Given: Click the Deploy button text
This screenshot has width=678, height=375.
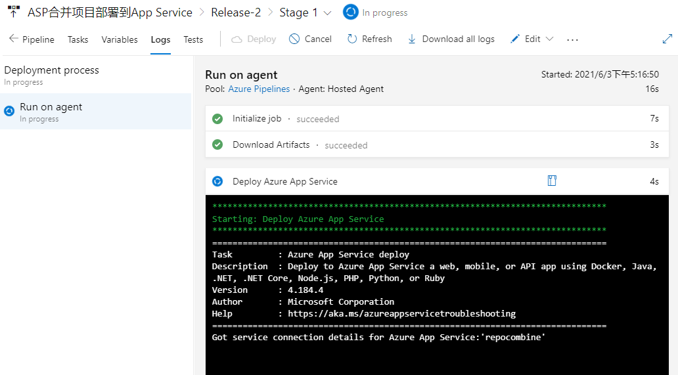Looking at the screenshot, I should point(261,39).
